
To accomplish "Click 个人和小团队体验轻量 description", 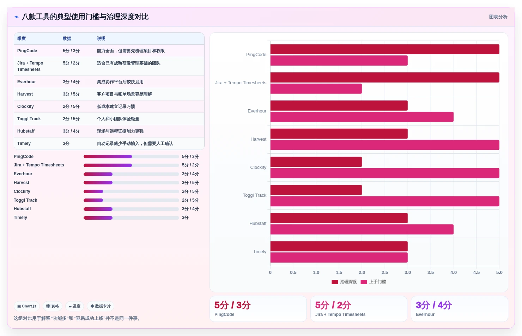I will [118, 119].
